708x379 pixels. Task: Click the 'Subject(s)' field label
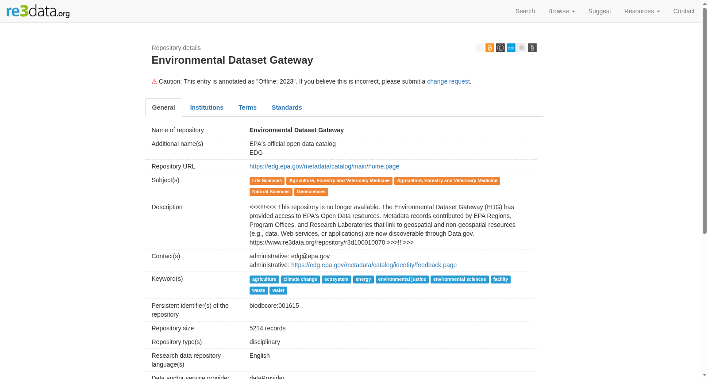point(165,180)
